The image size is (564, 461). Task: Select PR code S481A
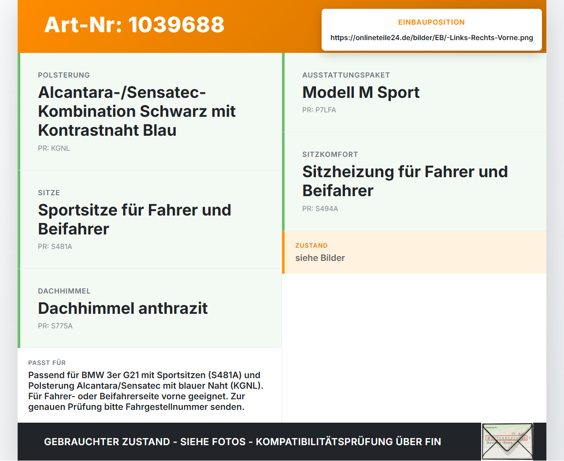[x=55, y=247]
